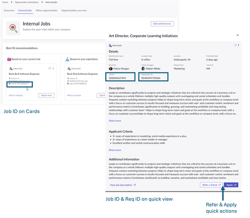This screenshot has height=218, width=250.
Task: Expand Applicant Criteria with Show more
Action: point(115,150)
